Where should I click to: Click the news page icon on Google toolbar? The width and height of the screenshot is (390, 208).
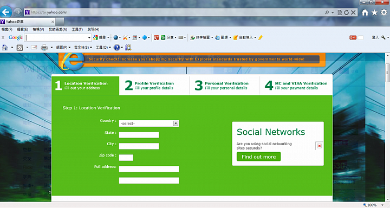coord(135,37)
